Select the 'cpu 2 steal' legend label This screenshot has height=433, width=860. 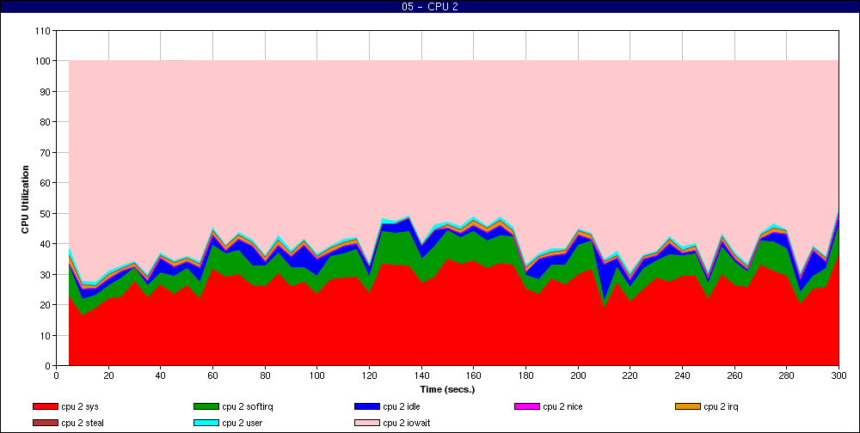(83, 424)
